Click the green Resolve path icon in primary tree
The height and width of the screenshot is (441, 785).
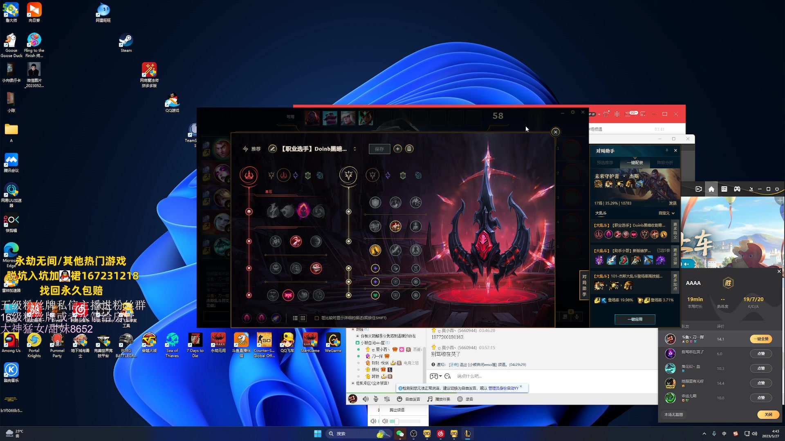point(307,176)
